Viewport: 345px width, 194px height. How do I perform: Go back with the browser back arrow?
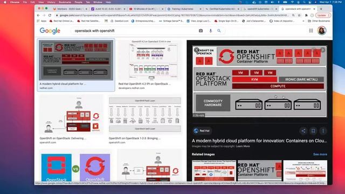pyautogui.click(x=38, y=16)
